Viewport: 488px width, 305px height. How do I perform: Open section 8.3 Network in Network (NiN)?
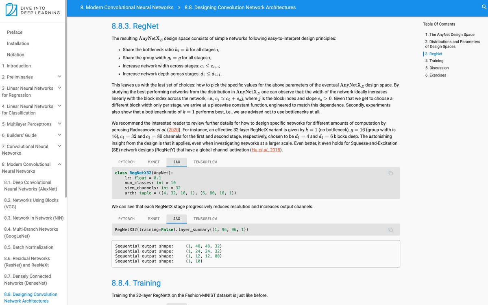pos(34,218)
